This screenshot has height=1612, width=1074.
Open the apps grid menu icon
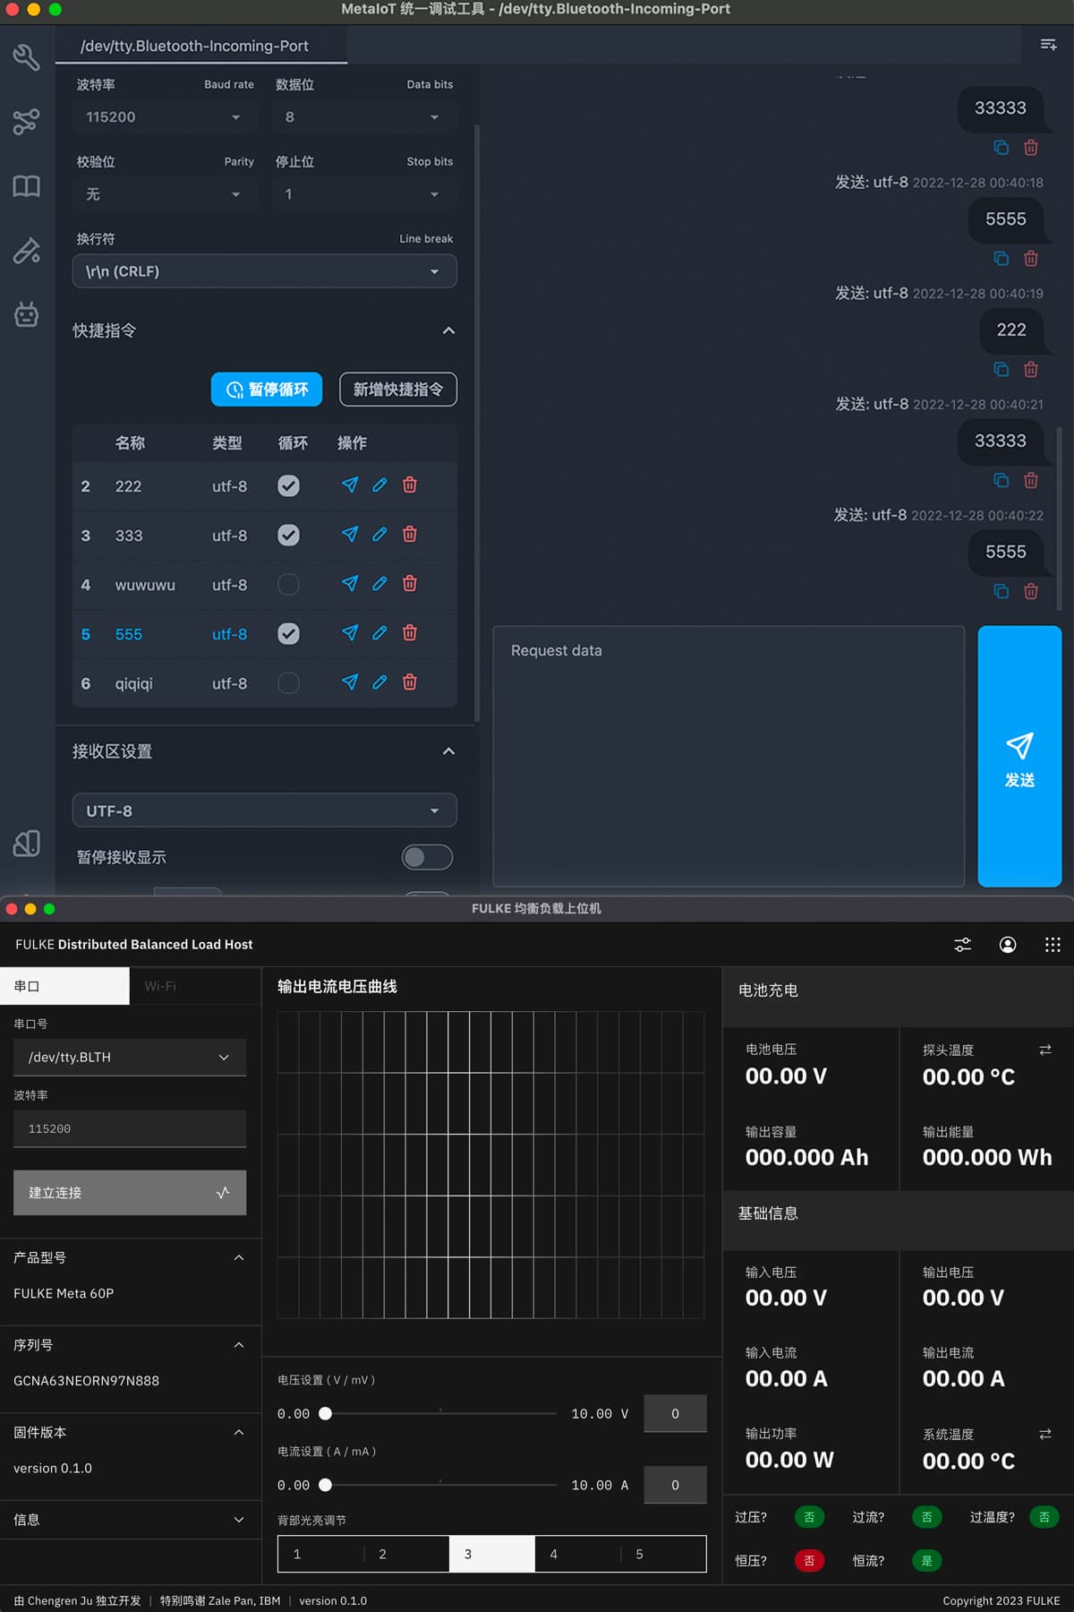click(x=1053, y=945)
